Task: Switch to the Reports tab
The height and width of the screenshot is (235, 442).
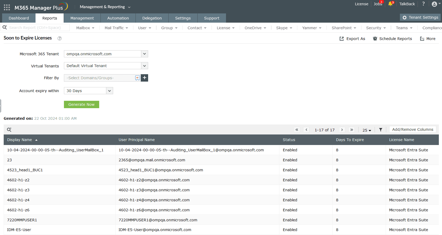Action: click(50, 18)
